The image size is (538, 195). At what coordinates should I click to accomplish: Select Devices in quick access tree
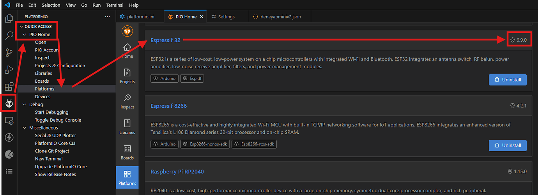[42, 97]
